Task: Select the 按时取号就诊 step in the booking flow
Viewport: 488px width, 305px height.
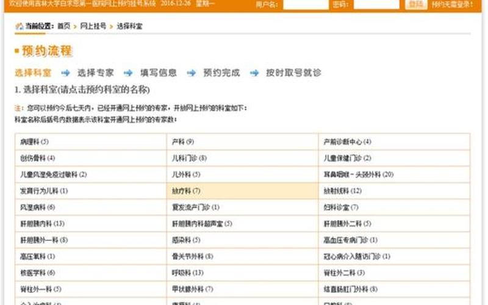Action: click(x=293, y=73)
